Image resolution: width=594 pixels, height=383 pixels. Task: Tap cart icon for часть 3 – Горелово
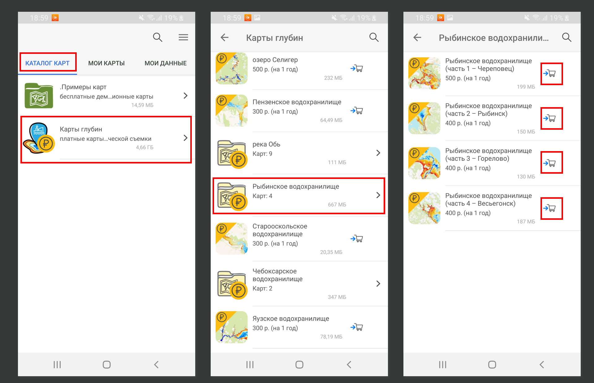[x=550, y=163]
